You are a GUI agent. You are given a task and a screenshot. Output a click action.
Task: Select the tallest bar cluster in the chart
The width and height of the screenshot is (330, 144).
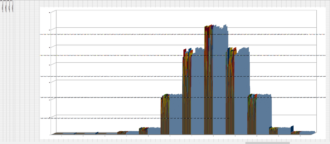pyautogui.click(x=216, y=80)
